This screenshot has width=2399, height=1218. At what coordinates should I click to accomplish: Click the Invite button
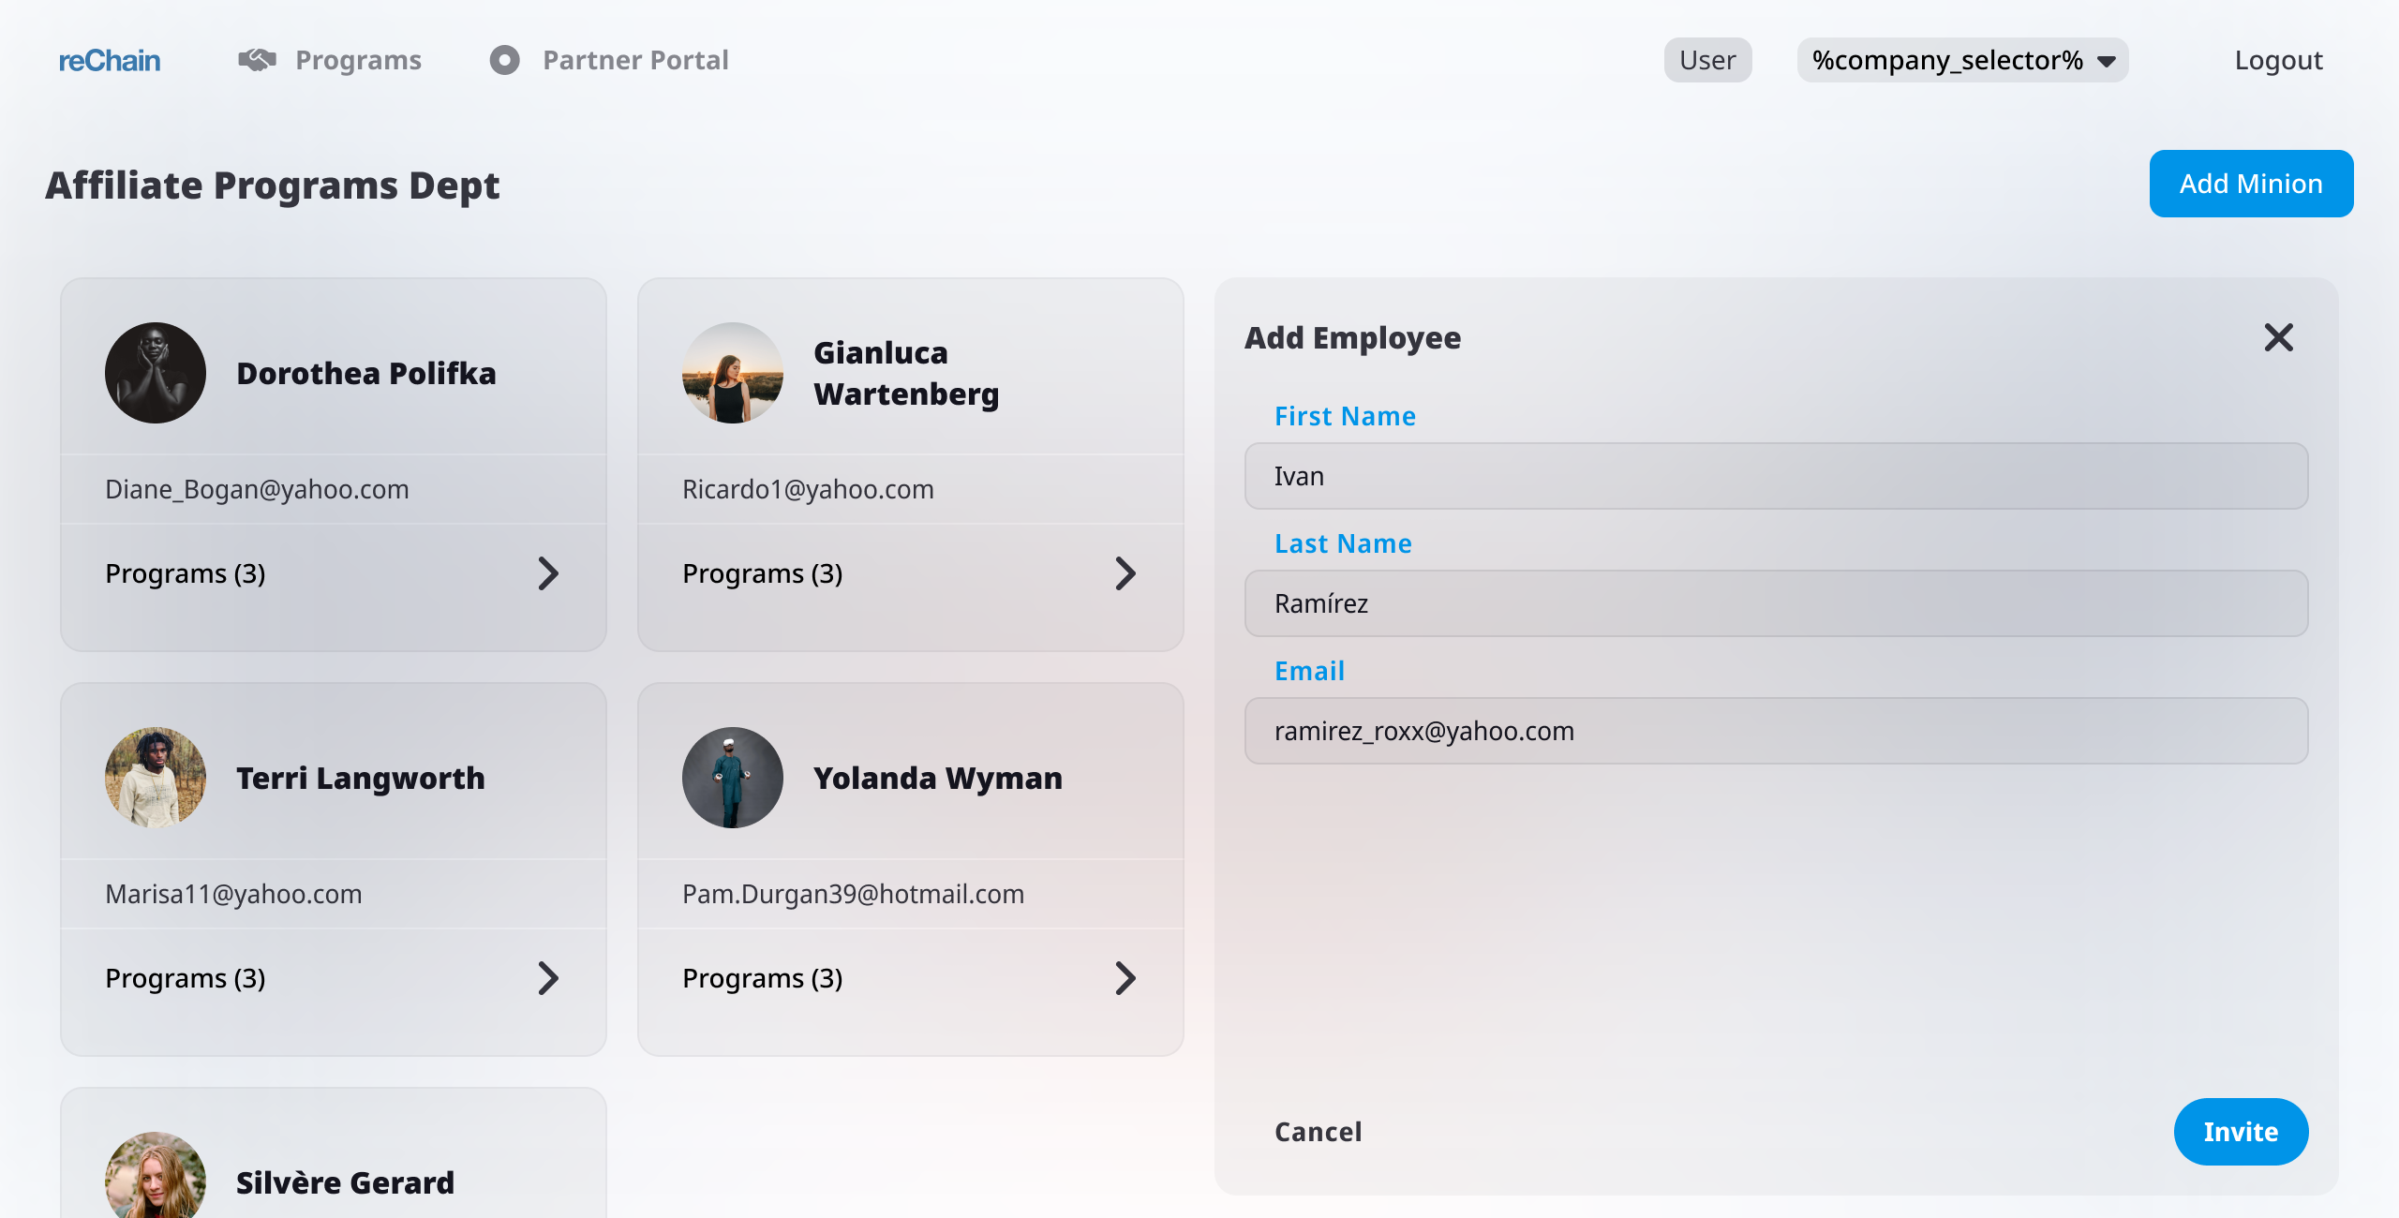tap(2241, 1132)
